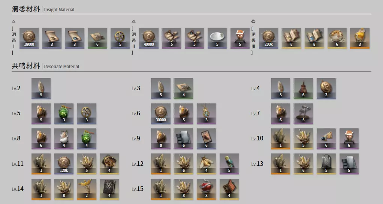The width and height of the screenshot is (383, 204).
Task: Click the Insight Material section heading
Action: [x=43, y=9]
